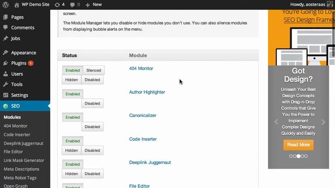Click the Plugins plug icon
The width and height of the screenshot is (335, 188).
(6, 63)
